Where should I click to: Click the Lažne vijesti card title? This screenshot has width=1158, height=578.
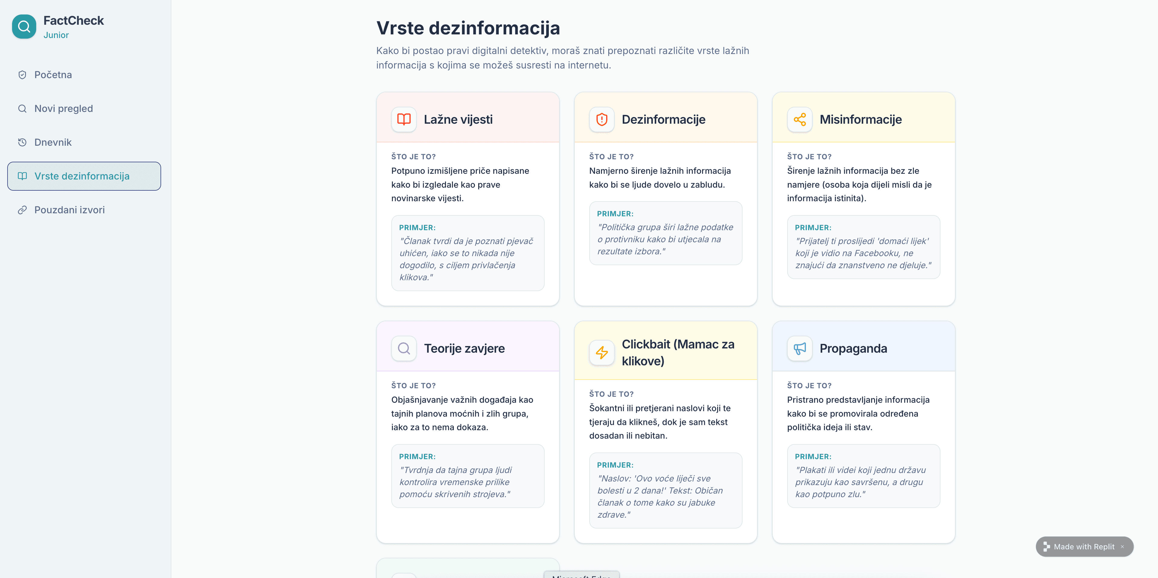point(458,119)
